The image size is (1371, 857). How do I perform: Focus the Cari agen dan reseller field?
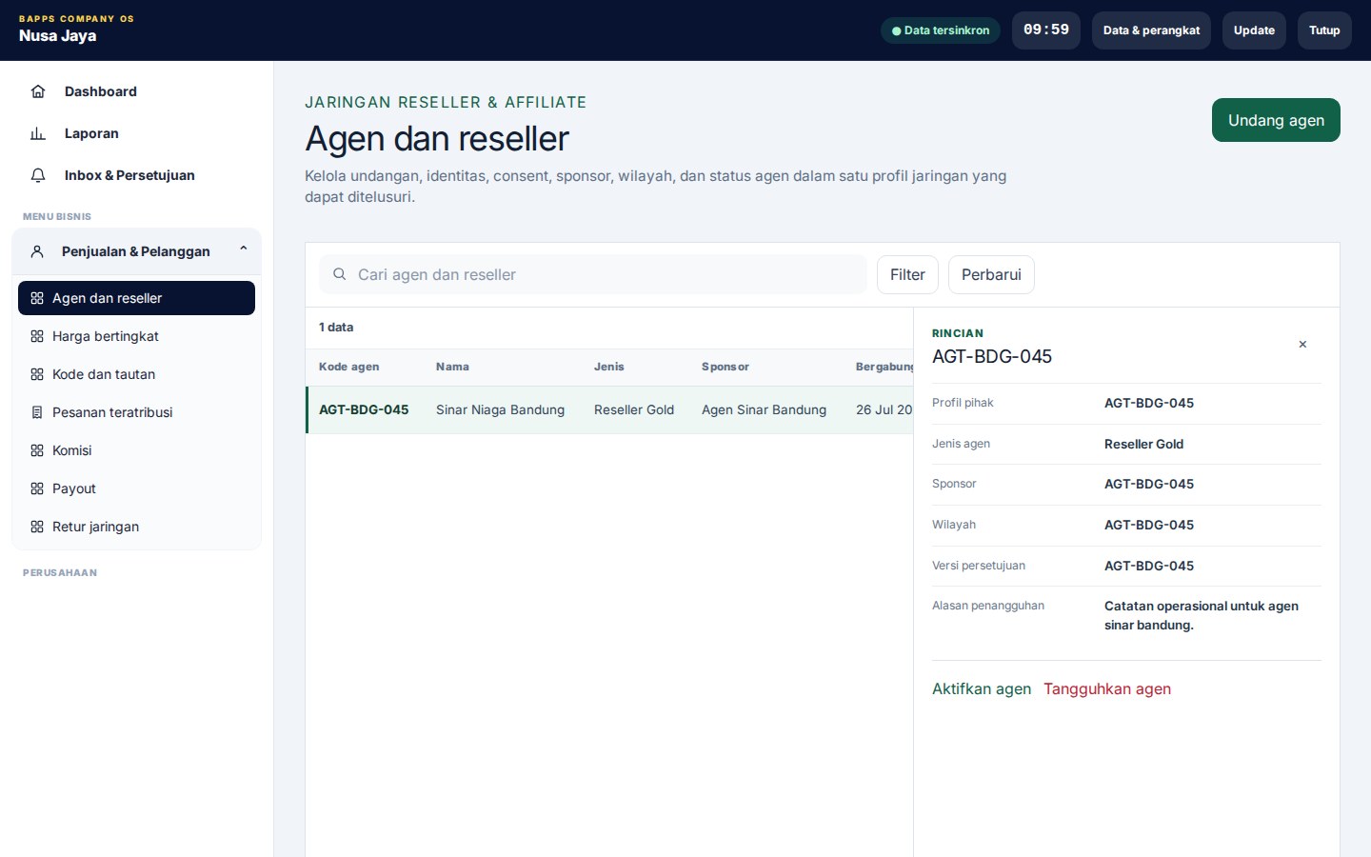[x=593, y=274]
